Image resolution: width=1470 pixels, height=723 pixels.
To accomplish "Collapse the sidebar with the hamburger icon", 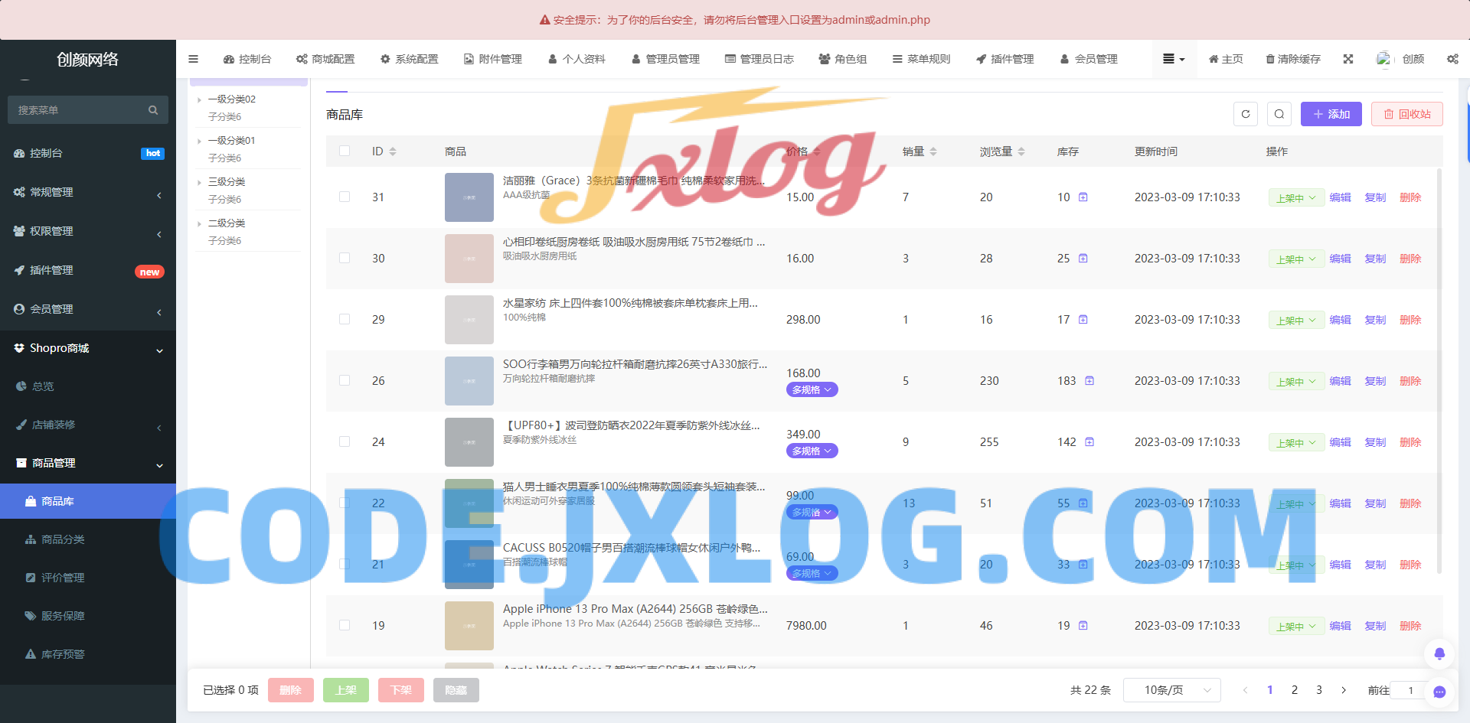I will (193, 59).
